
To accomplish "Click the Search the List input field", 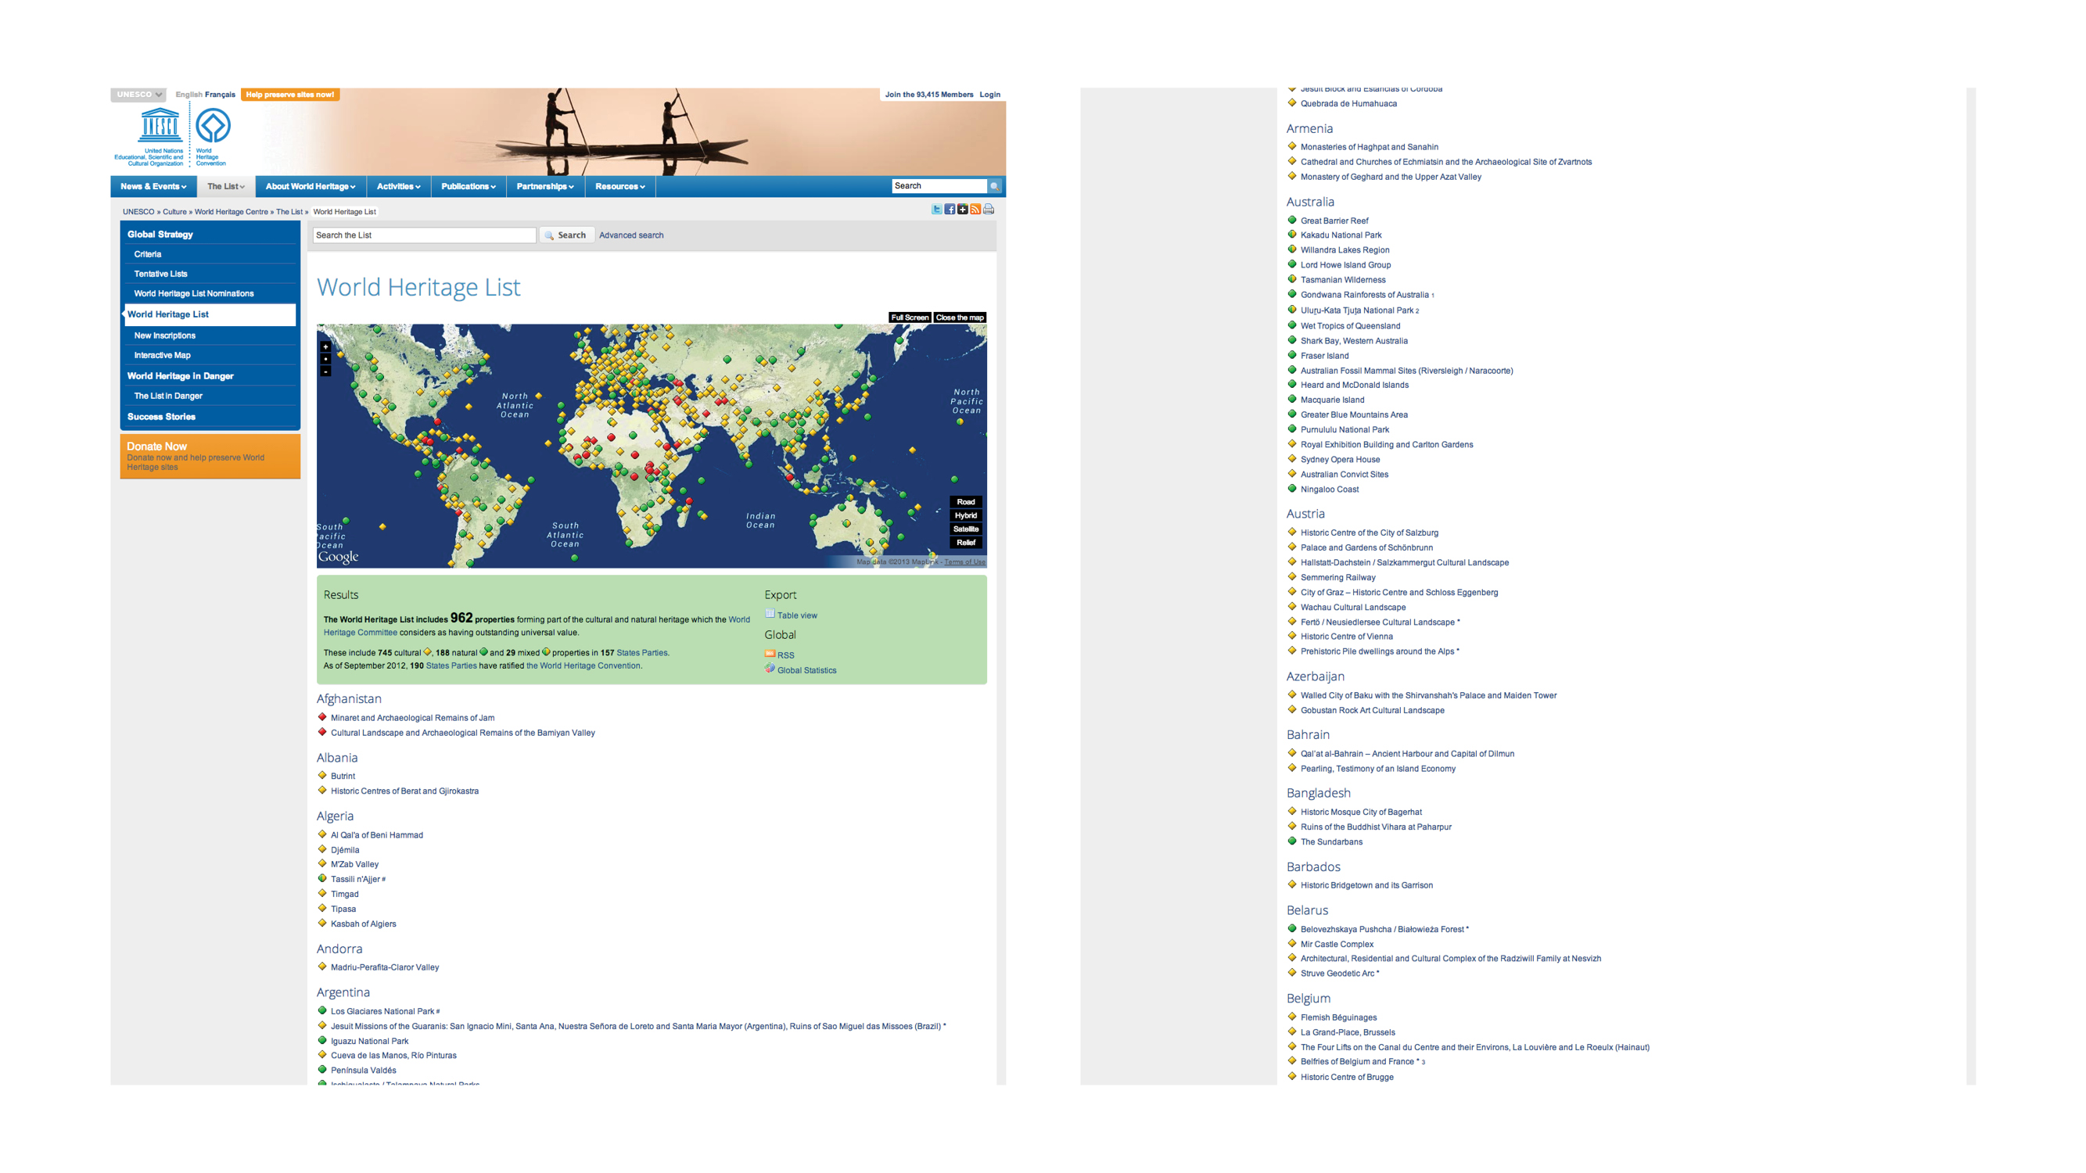I will pyautogui.click(x=423, y=235).
